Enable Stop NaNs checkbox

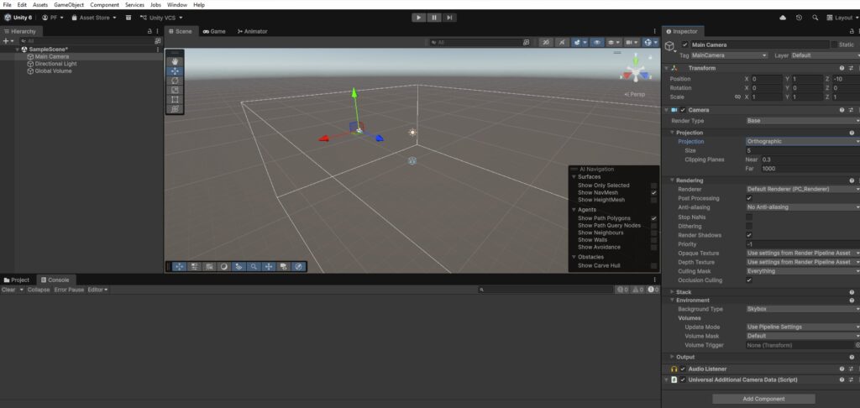[749, 217]
